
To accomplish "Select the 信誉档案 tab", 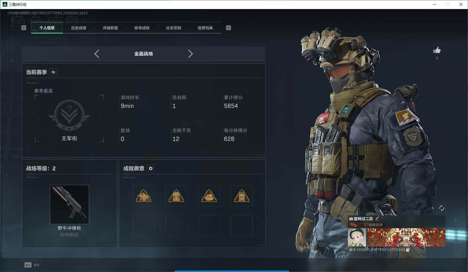I will click(205, 28).
